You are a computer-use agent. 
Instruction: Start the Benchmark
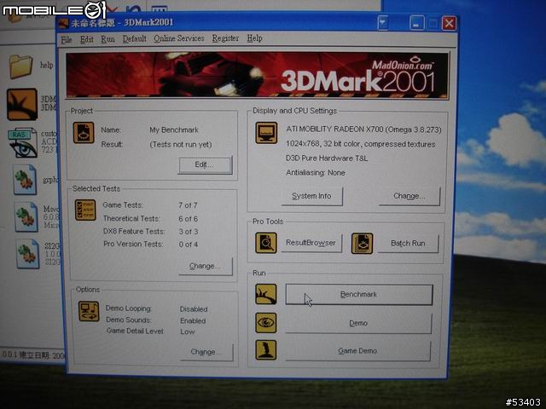pos(359,295)
